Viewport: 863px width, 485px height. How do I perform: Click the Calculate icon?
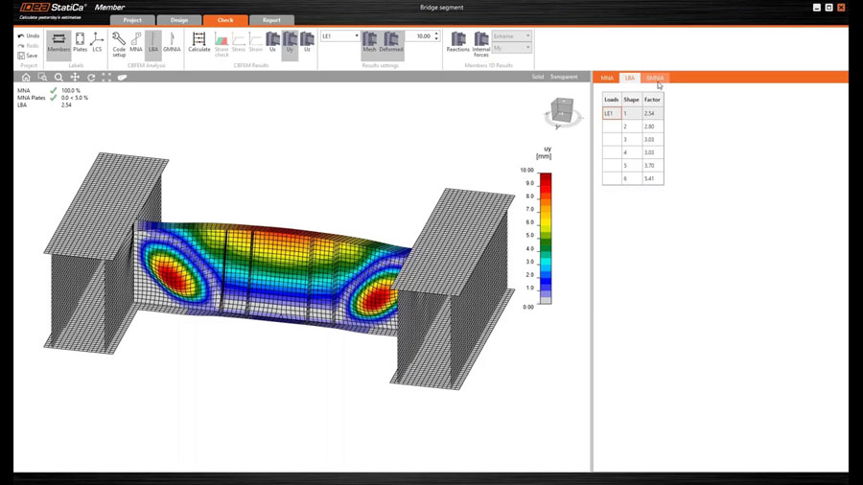198,42
